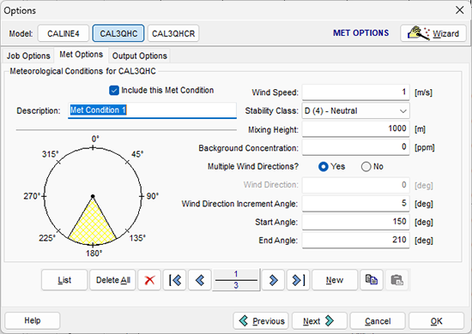Select the CALINE4 model
472x334 pixels.
64,33
